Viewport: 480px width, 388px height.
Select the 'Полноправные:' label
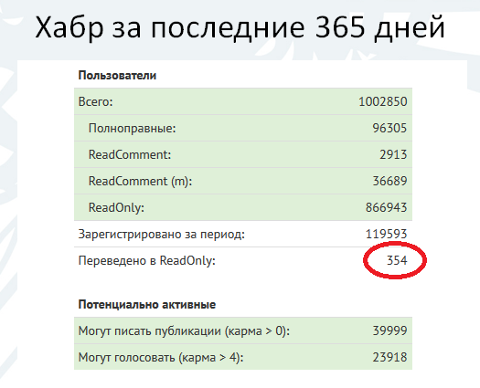point(133,128)
